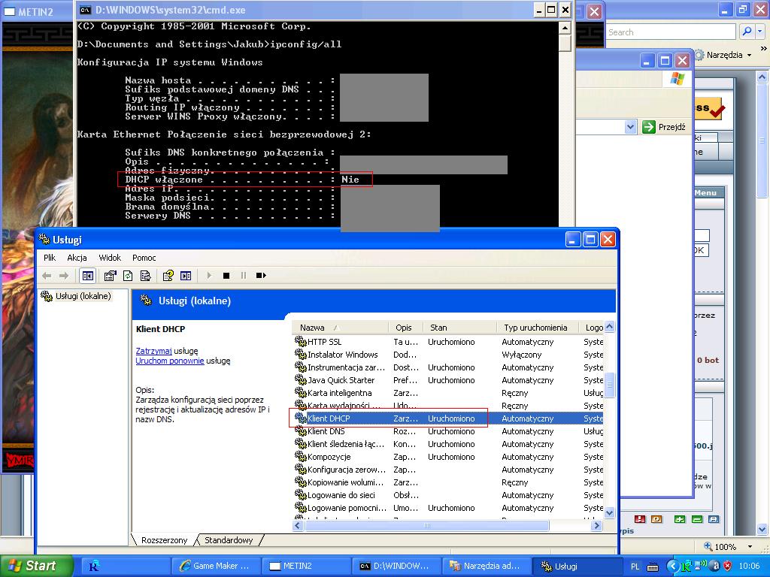Click the green plus icon in browser page

tap(680, 519)
